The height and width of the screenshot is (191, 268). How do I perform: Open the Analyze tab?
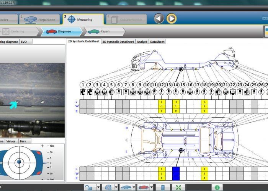142,42
